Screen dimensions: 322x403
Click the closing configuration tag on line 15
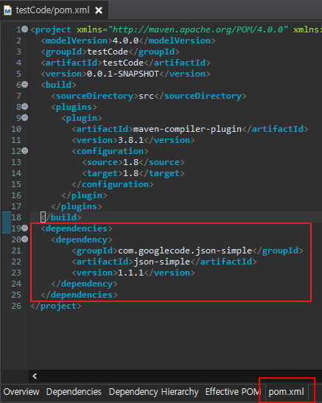click(113, 184)
